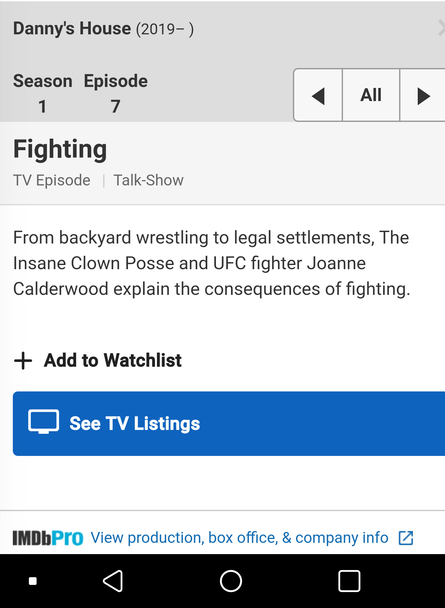Select the Episode 7 label

coord(116,93)
